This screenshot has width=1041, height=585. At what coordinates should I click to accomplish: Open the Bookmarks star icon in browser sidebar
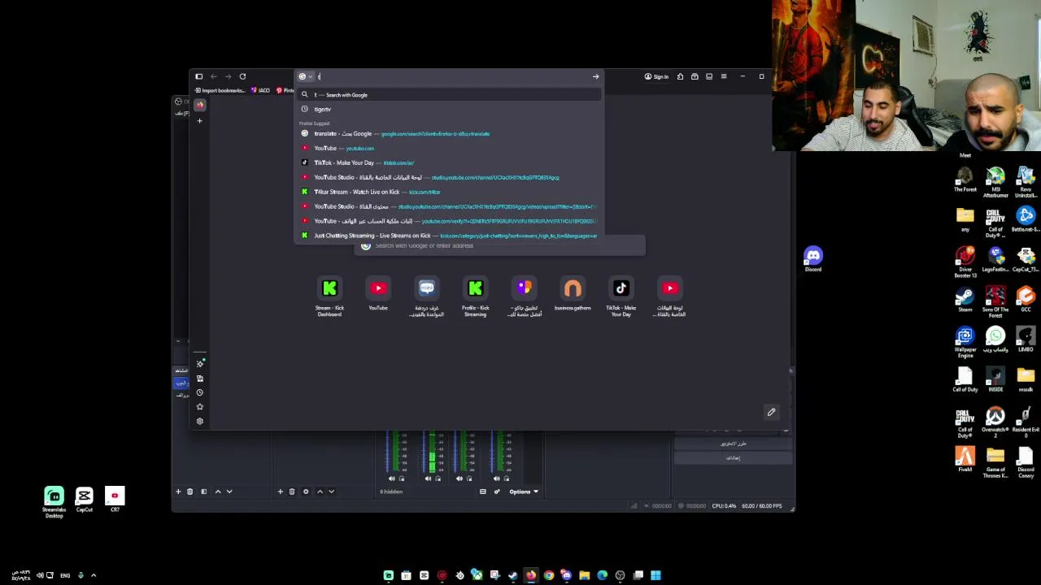point(200,407)
